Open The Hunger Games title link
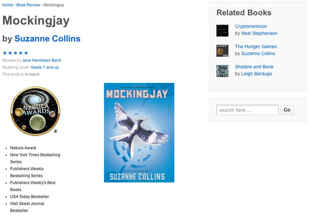This screenshot has height=219, width=312. tap(256, 47)
